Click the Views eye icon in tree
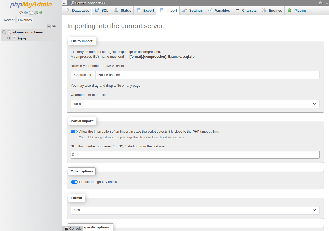Screen dimensions: 329x231 [14, 38]
